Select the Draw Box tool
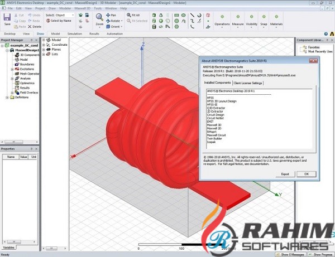Image resolution: width=335 pixels, height=257 pixels. pyautogui.click(x=154, y=15)
